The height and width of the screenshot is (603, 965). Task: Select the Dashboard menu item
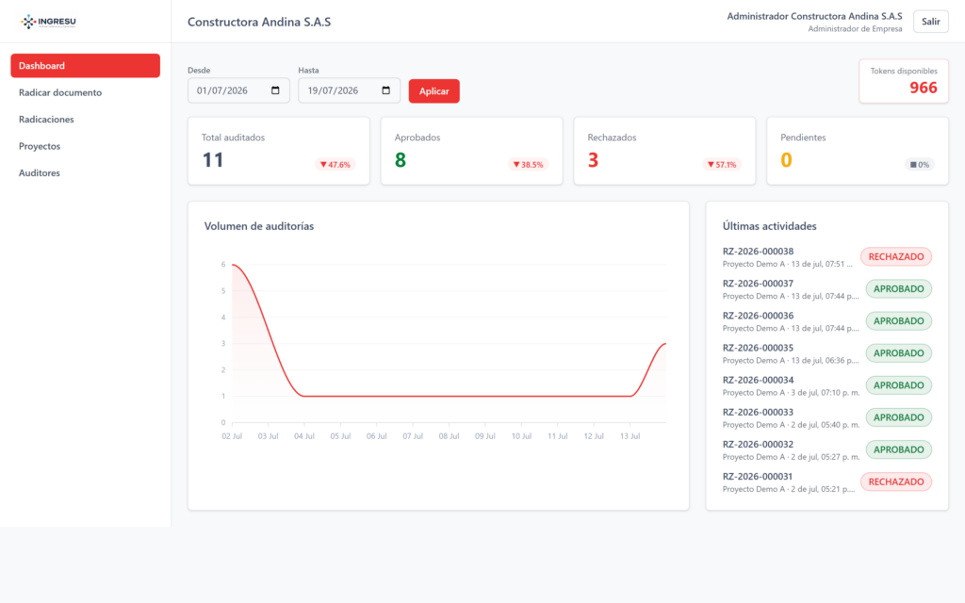click(x=85, y=66)
